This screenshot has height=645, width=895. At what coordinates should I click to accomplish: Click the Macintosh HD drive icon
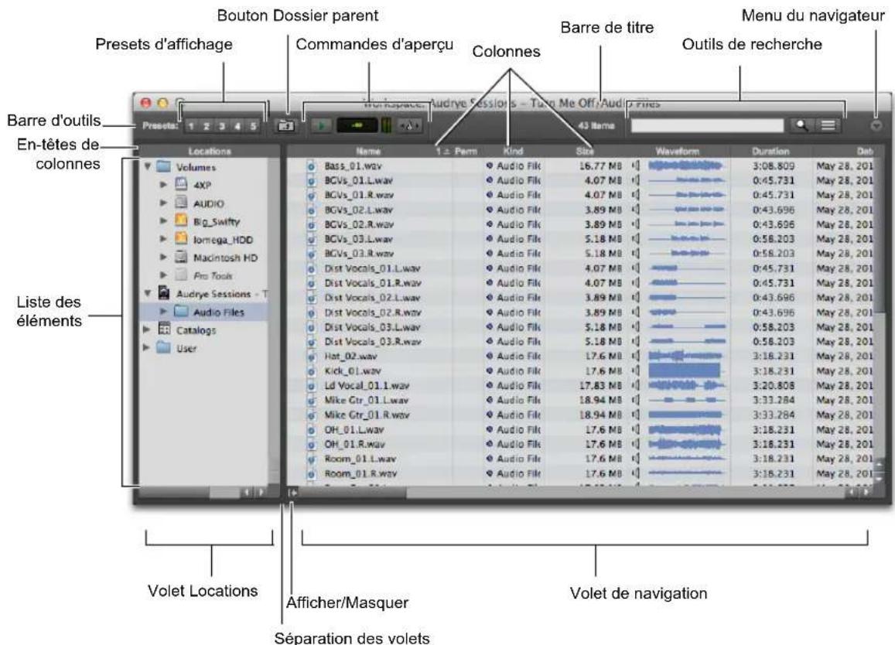181,257
